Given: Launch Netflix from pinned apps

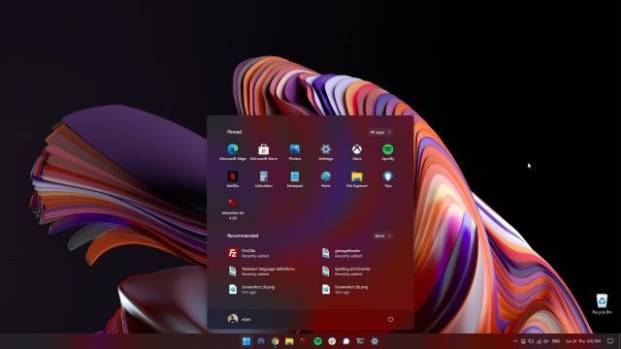Looking at the screenshot, I should tap(233, 179).
